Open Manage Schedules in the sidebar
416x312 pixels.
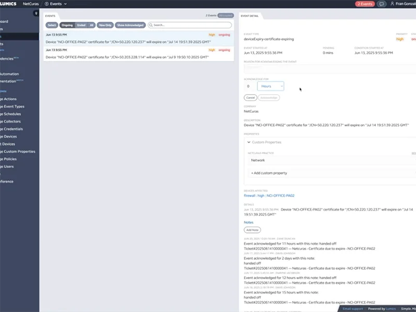coord(10,114)
